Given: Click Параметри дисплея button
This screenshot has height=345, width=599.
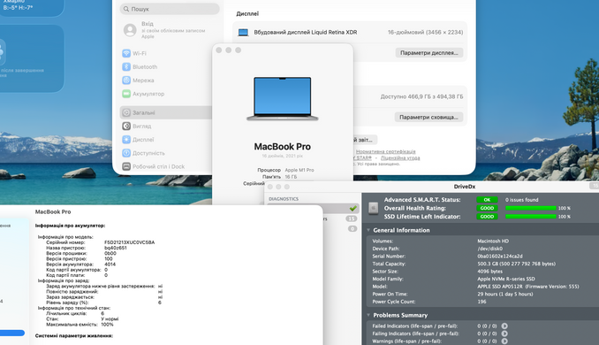Looking at the screenshot, I should tap(429, 53).
